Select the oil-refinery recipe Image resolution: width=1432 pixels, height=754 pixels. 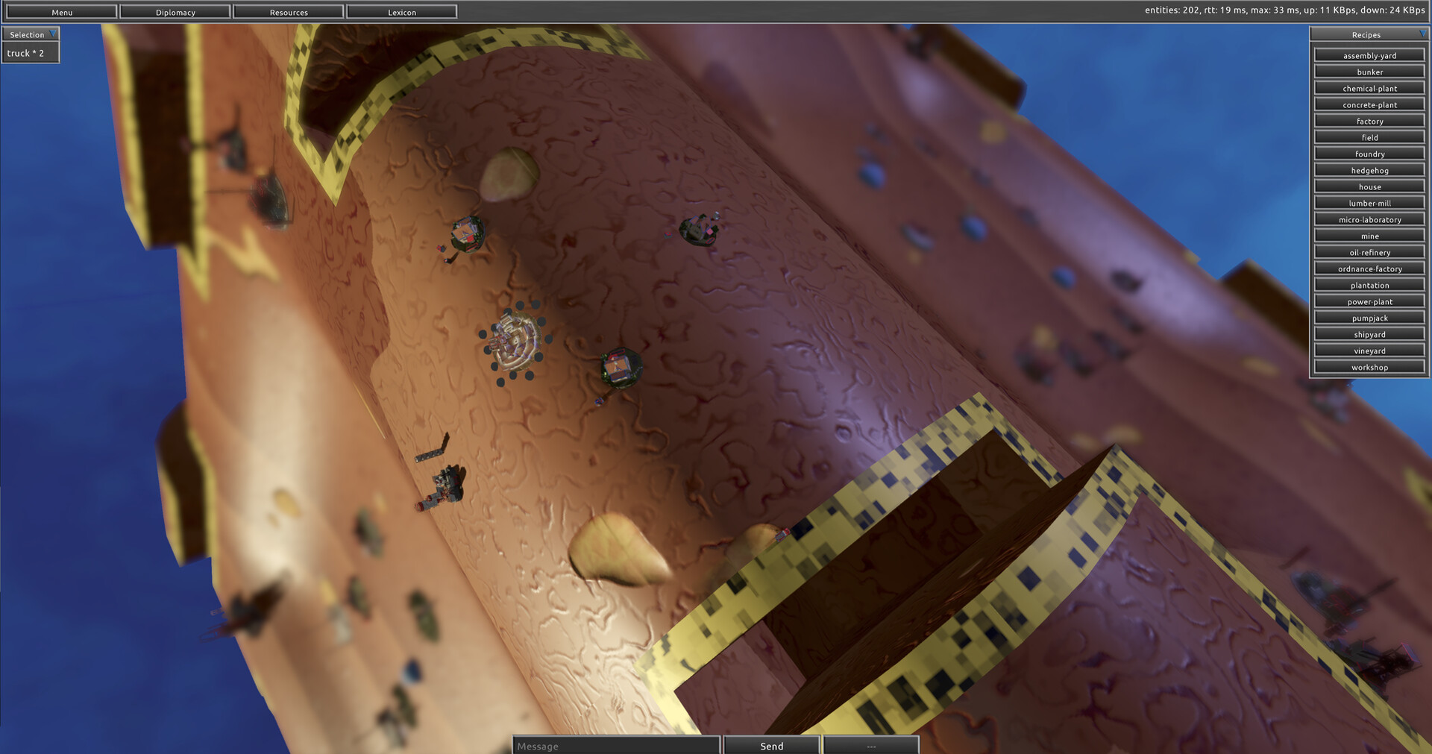pyautogui.click(x=1369, y=252)
